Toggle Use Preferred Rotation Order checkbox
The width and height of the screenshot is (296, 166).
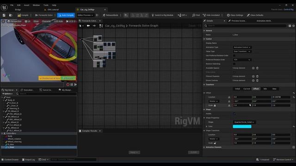point(234,55)
